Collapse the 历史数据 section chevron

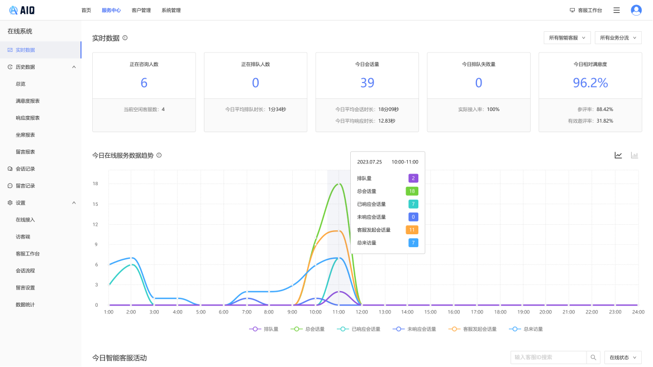coord(74,67)
